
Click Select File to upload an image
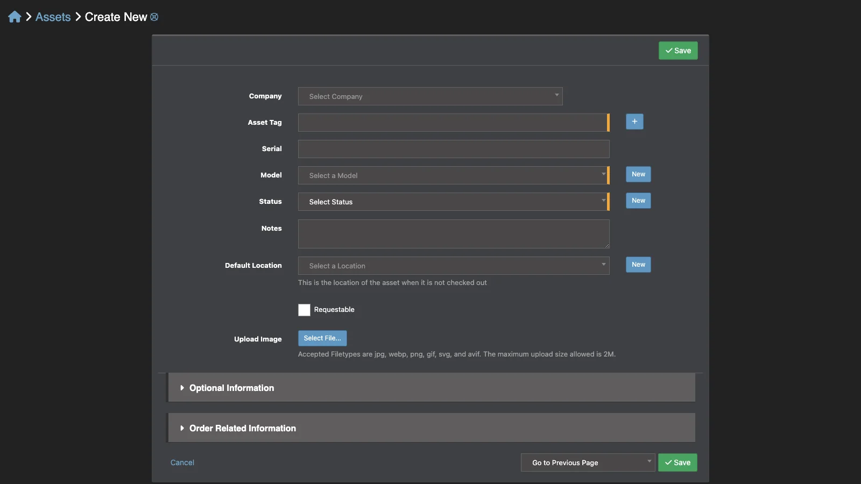coord(322,338)
